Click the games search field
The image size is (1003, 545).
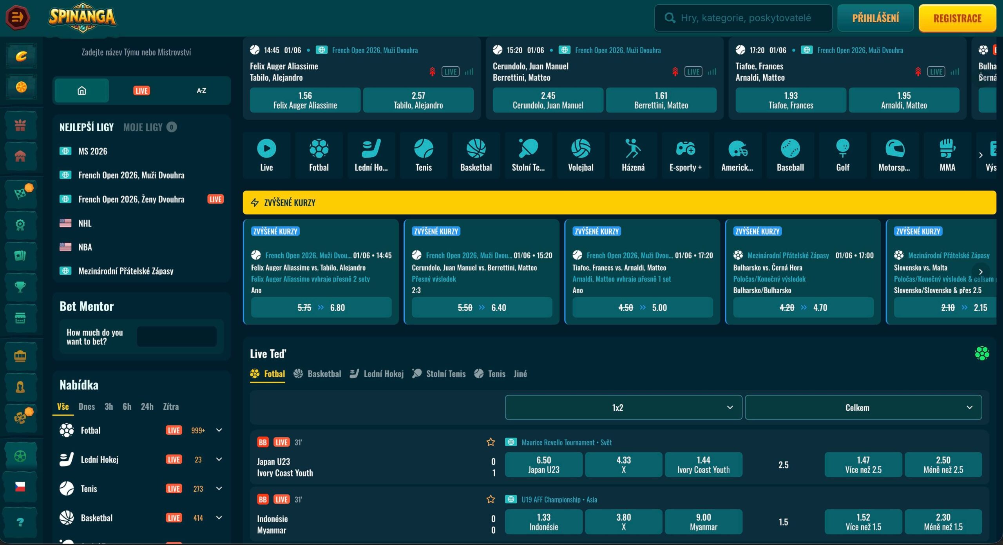[x=743, y=18]
